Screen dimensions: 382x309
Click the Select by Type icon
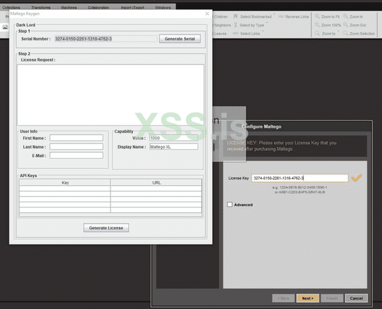[236, 25]
